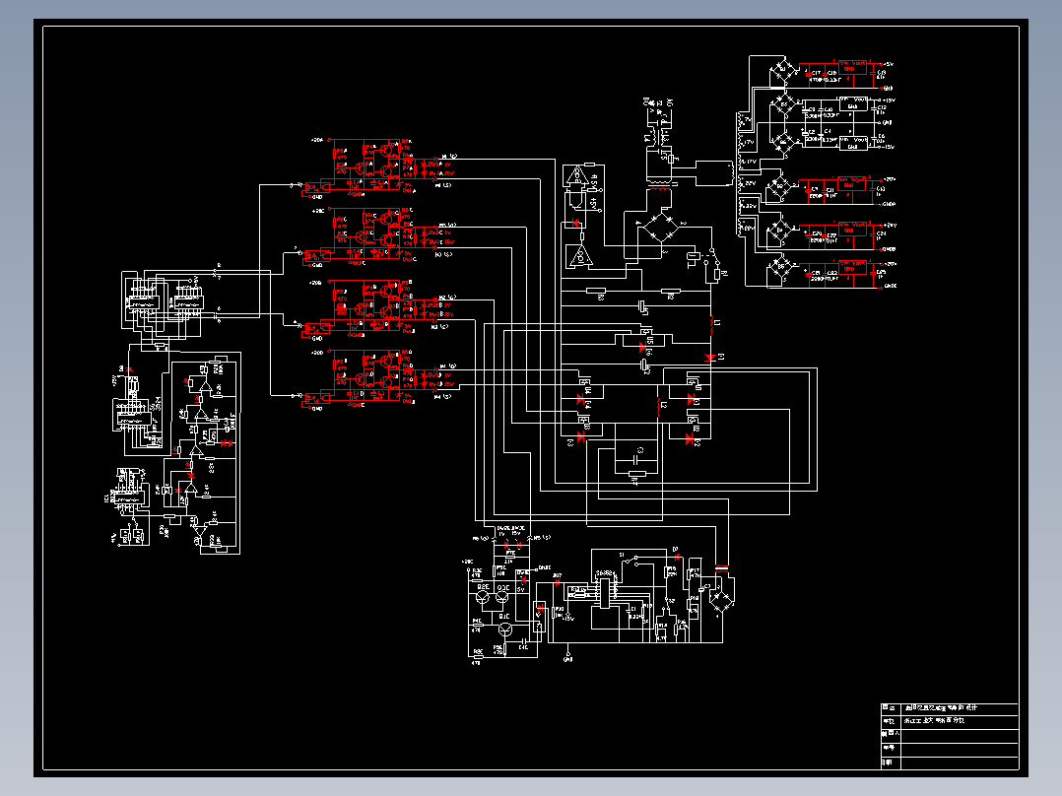Select the upper op-amp triangle symbol
The height and width of the screenshot is (796, 1062).
[x=576, y=174]
